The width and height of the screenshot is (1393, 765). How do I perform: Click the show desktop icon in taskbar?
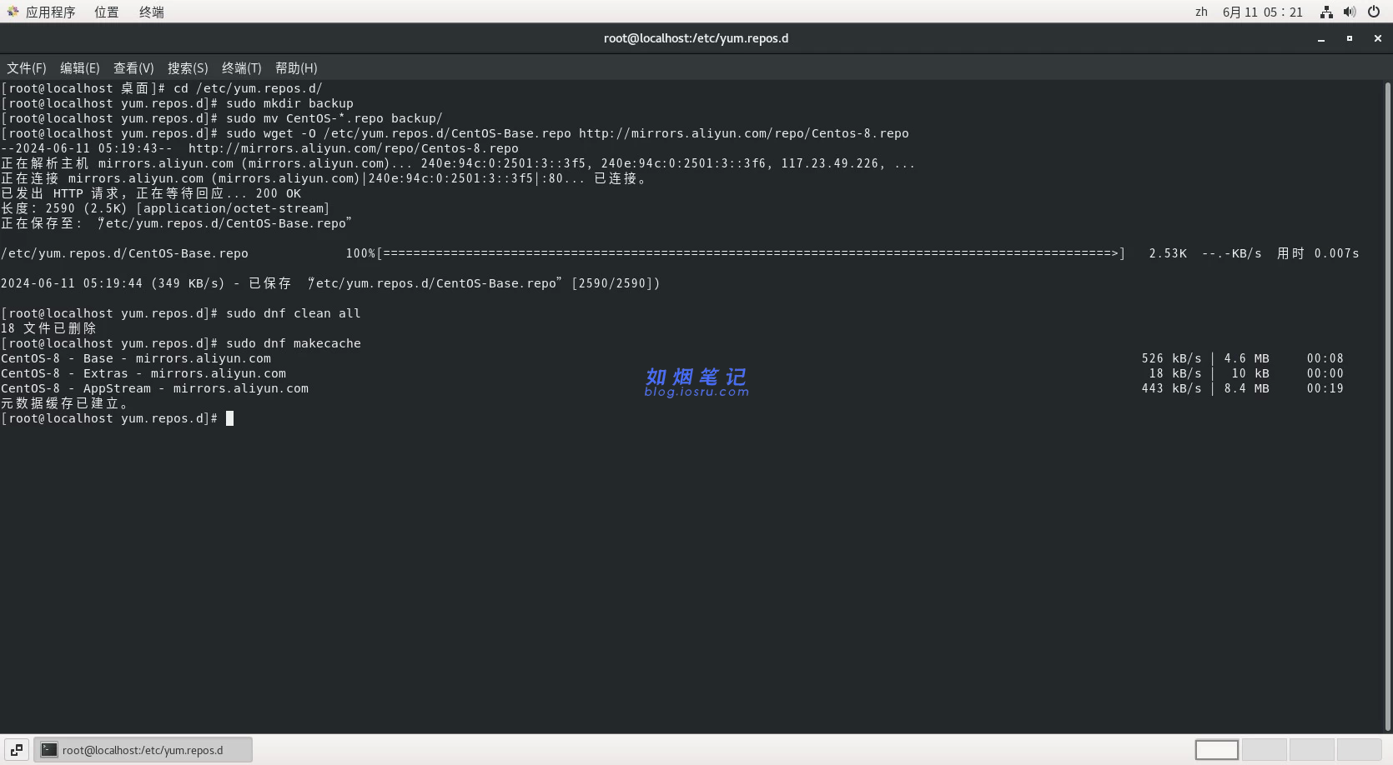17,750
